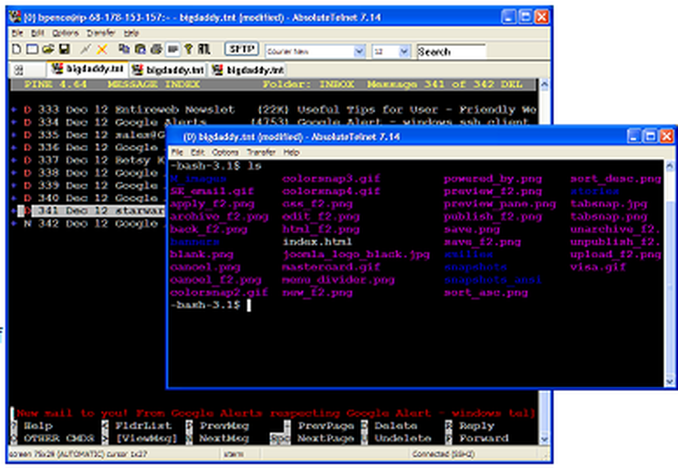
Task: Click scroll down arrow in front terminal window
Action: 669,381
